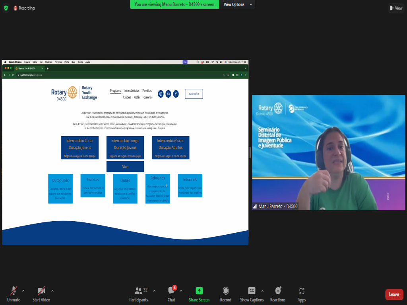Open the Participants panel

(138, 294)
